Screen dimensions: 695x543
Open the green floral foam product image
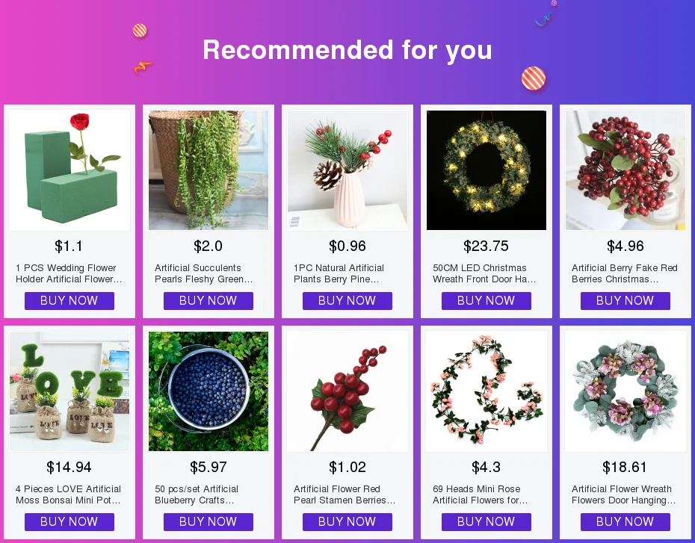(x=69, y=170)
